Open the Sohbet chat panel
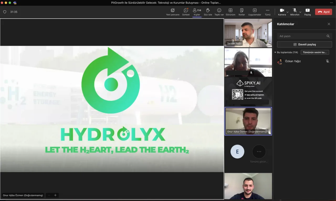This screenshot has width=336, height=201. click(x=186, y=12)
